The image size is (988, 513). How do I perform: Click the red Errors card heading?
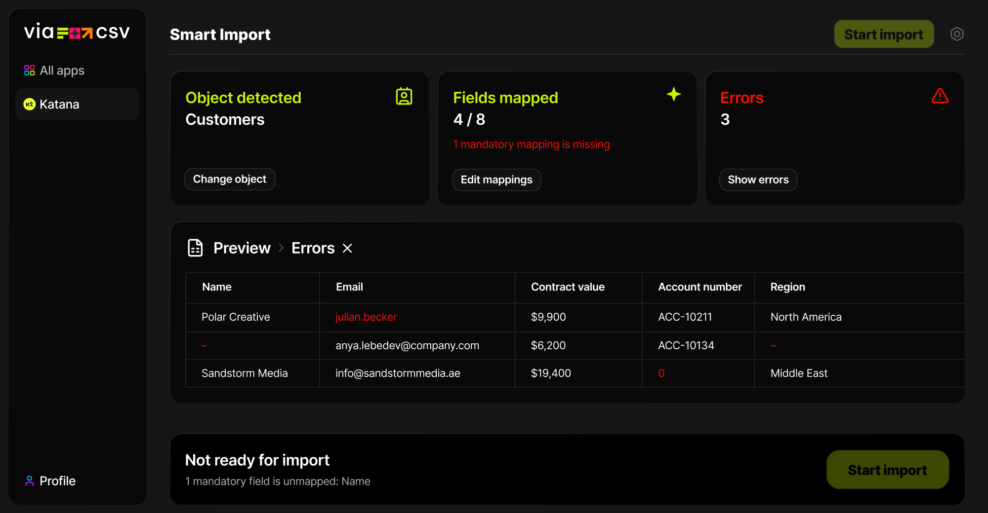click(x=741, y=98)
